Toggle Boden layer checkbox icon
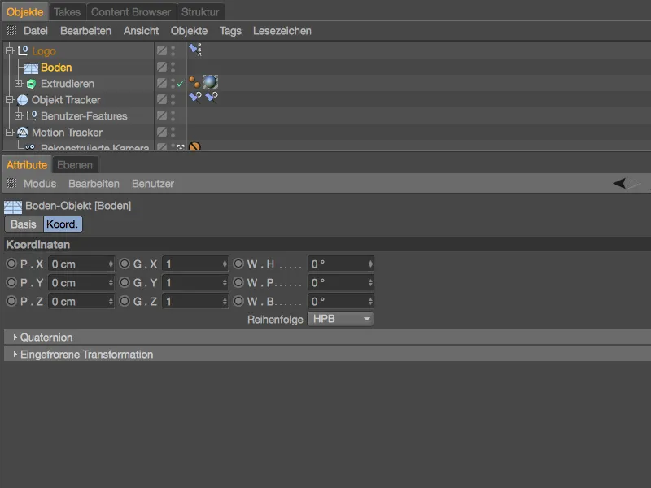Viewport: 651px width, 488px height. [x=162, y=67]
